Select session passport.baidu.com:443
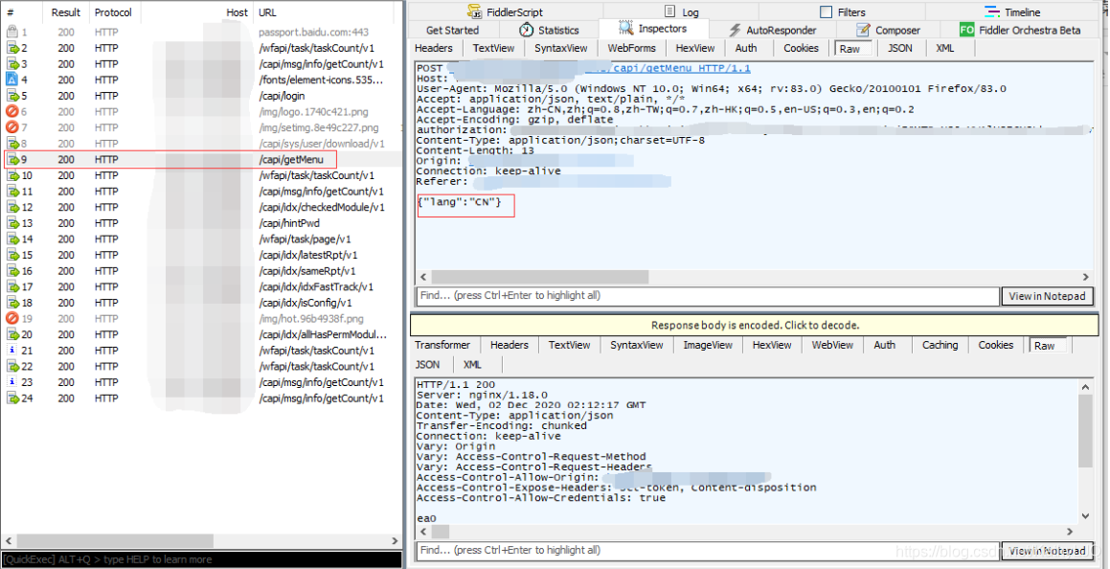1110x569 pixels. pyautogui.click(x=201, y=32)
